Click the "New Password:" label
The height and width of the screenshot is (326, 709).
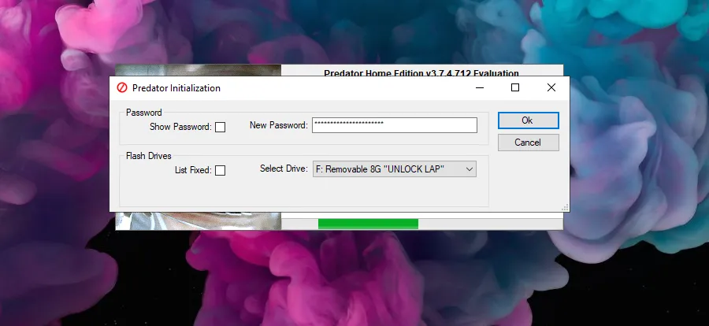278,126
